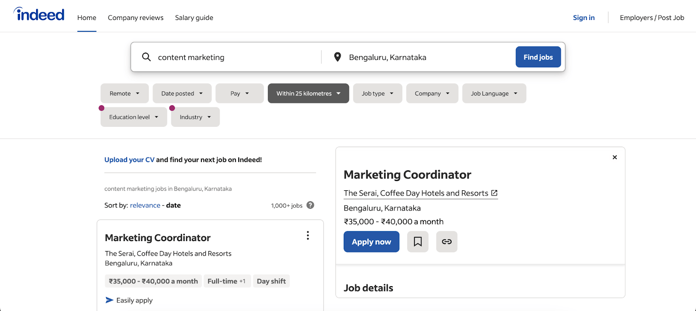This screenshot has width=696, height=311.
Task: Open Employers / Post Job
Action: coord(652,18)
